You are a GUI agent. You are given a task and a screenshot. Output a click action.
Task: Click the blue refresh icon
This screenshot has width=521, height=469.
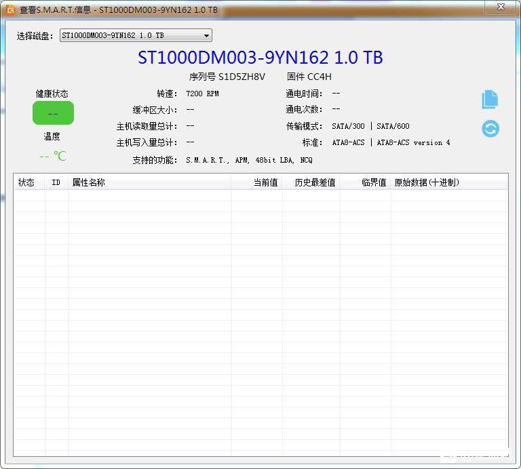point(490,129)
